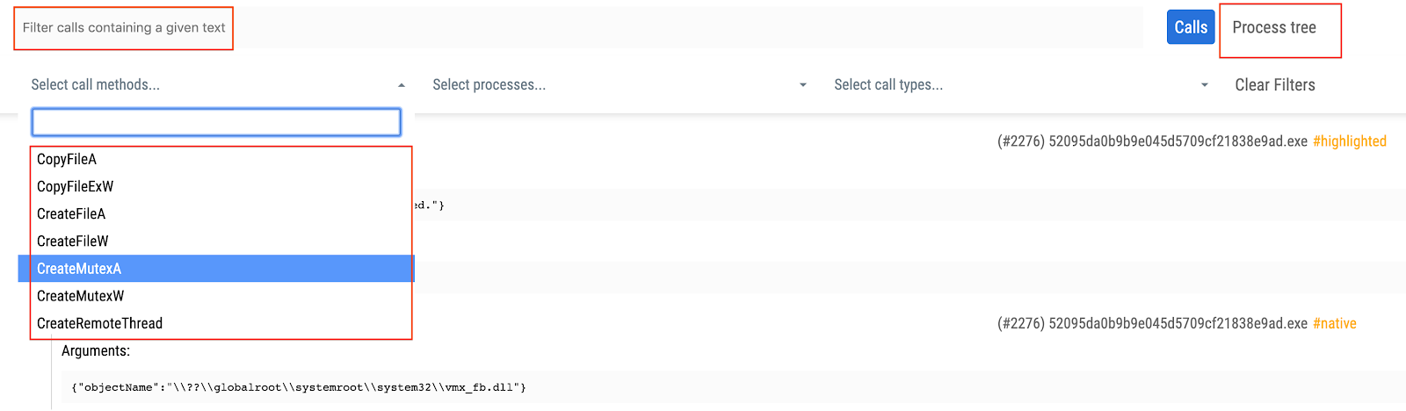Click the #highlighted tag
Viewport: 1406px width, 411px height.
click(x=1349, y=141)
